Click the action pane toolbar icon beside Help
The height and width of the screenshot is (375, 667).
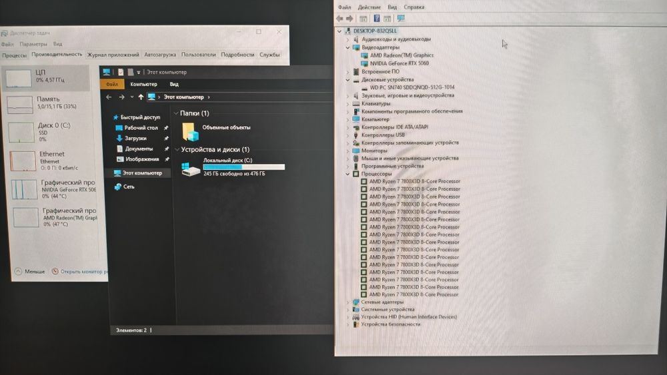[x=387, y=19]
